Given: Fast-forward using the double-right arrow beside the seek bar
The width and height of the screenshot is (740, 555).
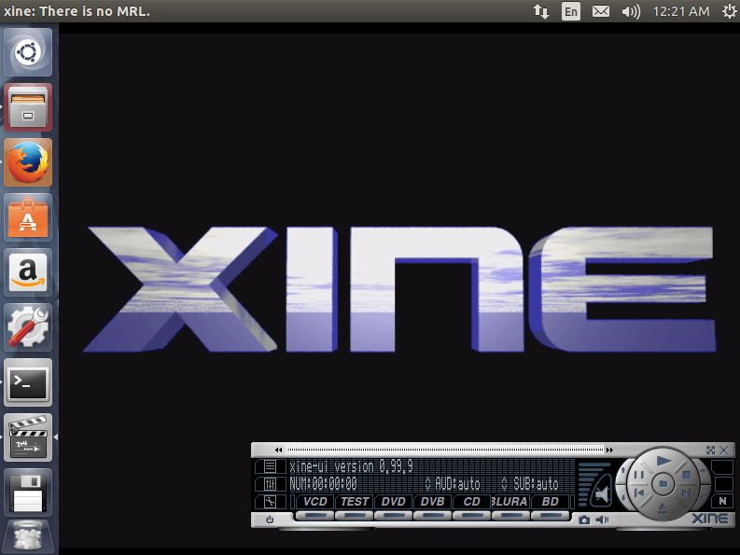Looking at the screenshot, I should (x=609, y=450).
